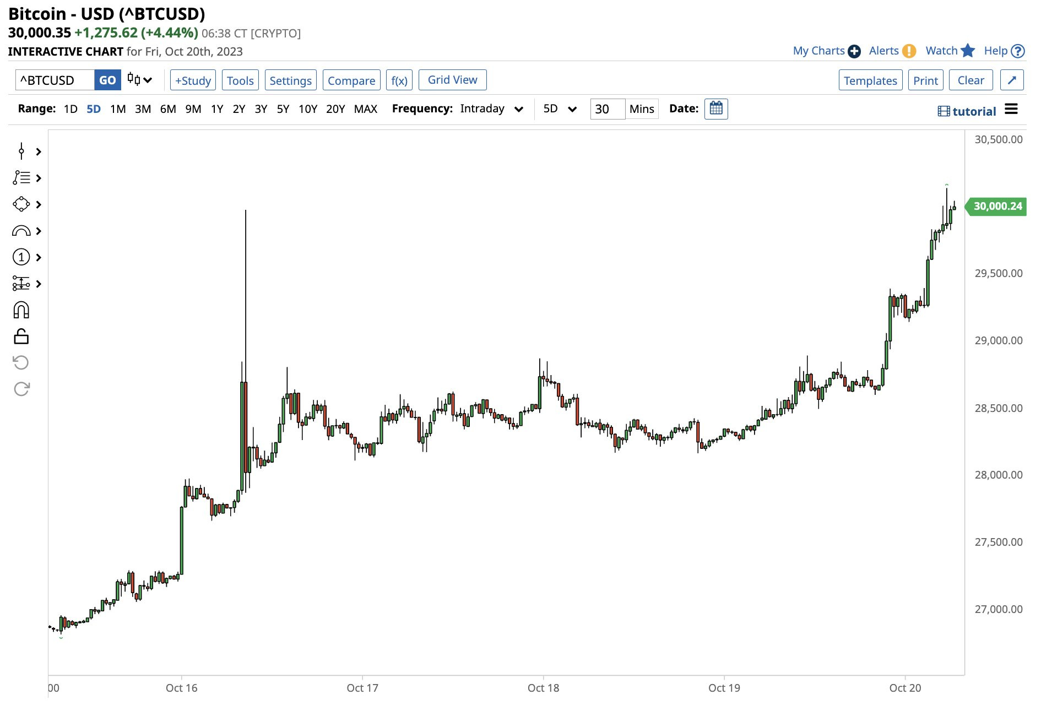The height and width of the screenshot is (727, 1041).
Task: Toggle the drawing lock icon
Action: click(x=21, y=337)
